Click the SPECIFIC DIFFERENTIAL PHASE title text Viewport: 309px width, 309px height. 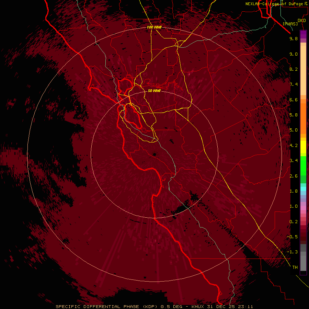point(98,307)
